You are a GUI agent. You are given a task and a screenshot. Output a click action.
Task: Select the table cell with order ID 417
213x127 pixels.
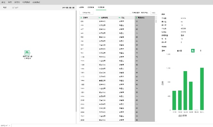click(89, 29)
